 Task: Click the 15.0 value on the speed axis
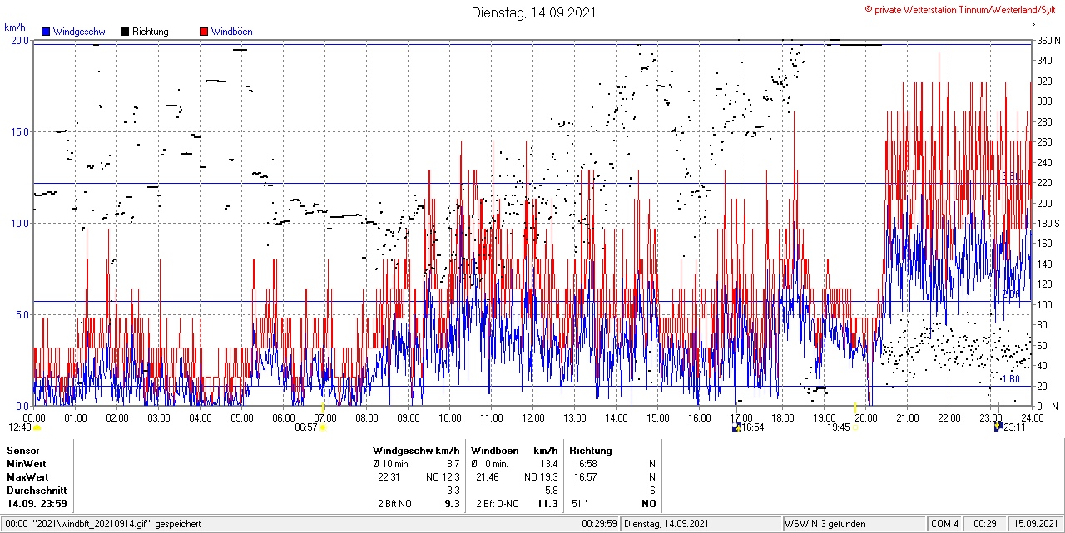pyautogui.click(x=20, y=131)
